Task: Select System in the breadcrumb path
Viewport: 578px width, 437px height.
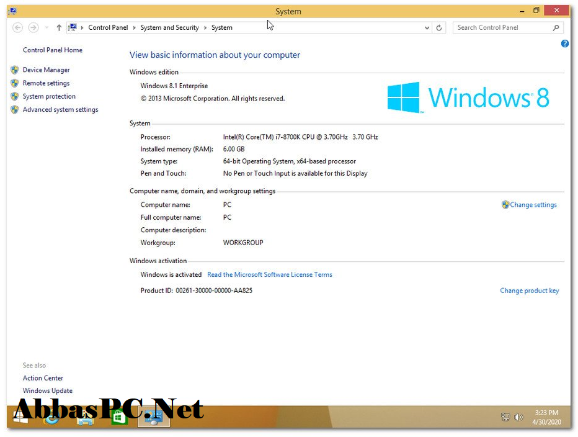Action: (222, 28)
